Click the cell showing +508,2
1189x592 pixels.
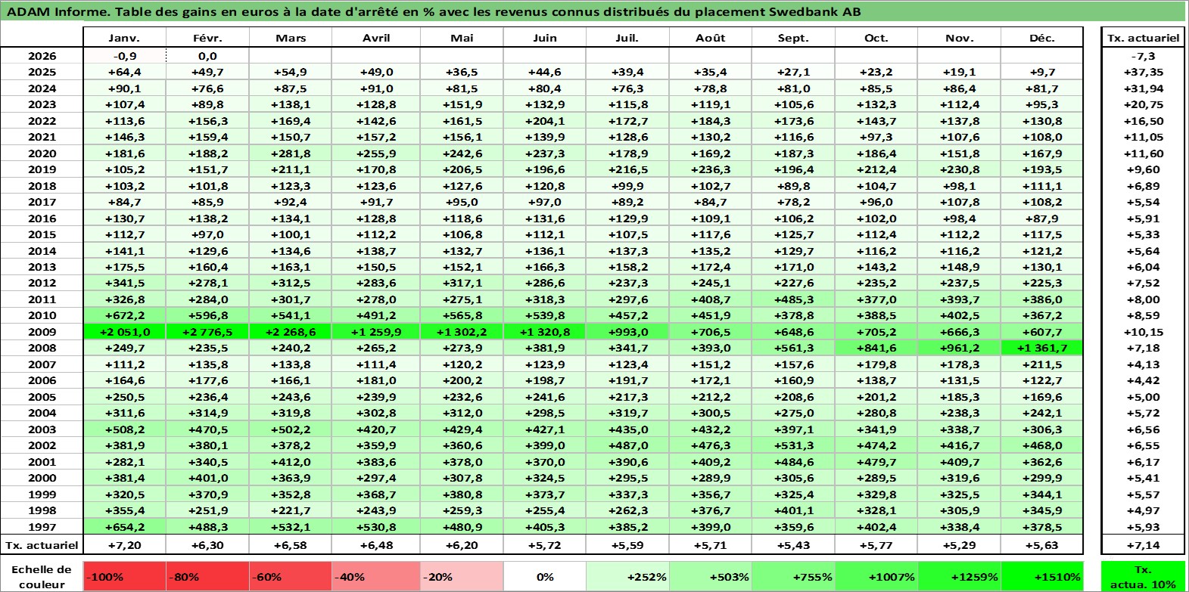click(x=124, y=429)
